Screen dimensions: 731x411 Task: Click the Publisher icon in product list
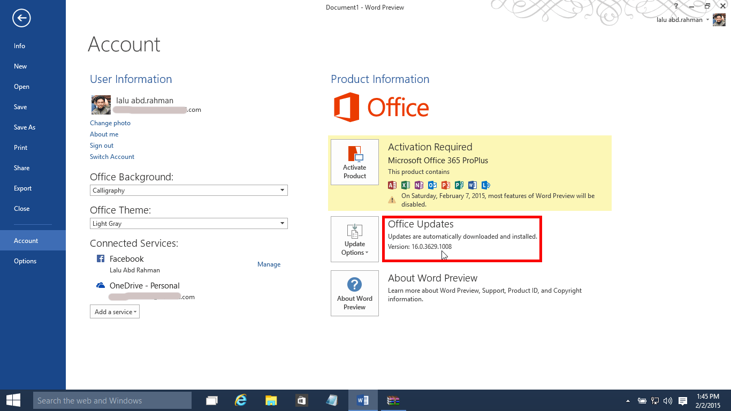tap(459, 185)
